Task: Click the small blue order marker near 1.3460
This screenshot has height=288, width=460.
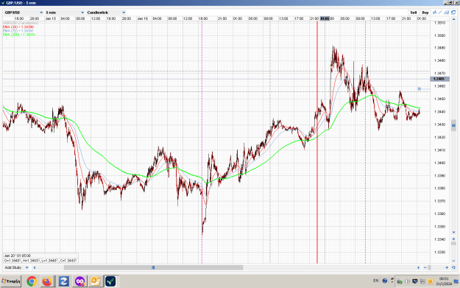Action: (420, 88)
